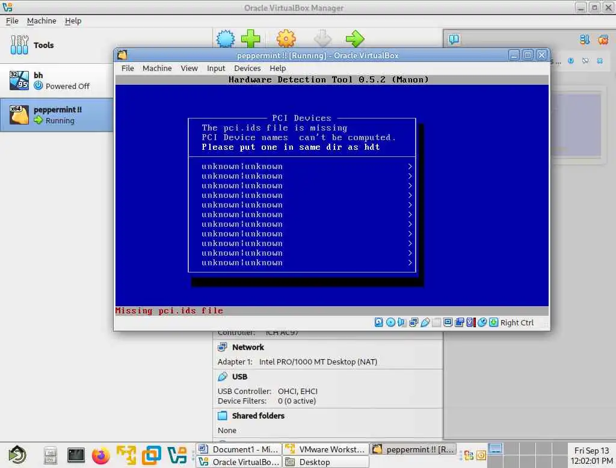The image size is (616, 468).
Task: Click the Shared folders section header
Action: [x=258, y=416]
